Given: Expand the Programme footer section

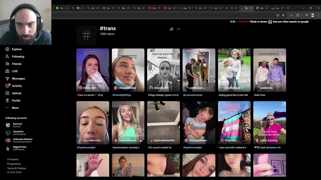Looking at the screenshot, I should pyautogui.click(x=14, y=164).
